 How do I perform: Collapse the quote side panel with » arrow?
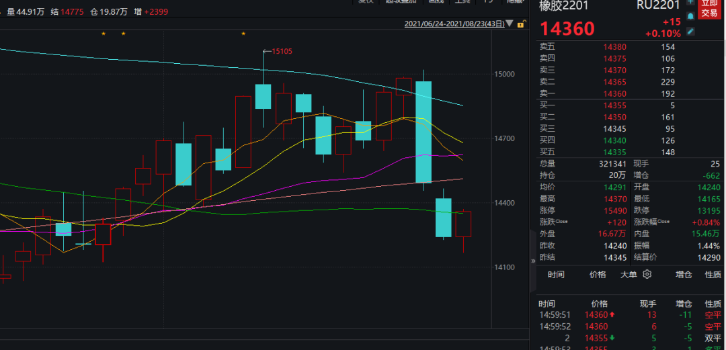point(533,261)
